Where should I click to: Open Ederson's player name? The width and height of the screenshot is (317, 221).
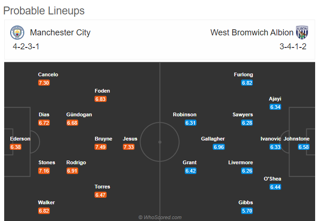click(x=20, y=139)
